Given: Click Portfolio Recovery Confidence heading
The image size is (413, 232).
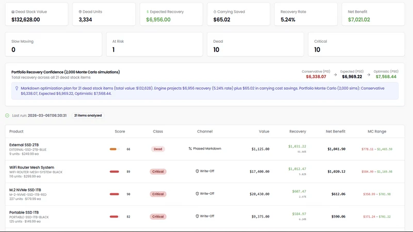Looking at the screenshot, I should pos(66,72).
